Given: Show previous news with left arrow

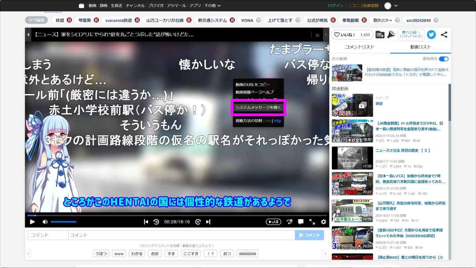Looking at the screenshot, I should (28, 35).
